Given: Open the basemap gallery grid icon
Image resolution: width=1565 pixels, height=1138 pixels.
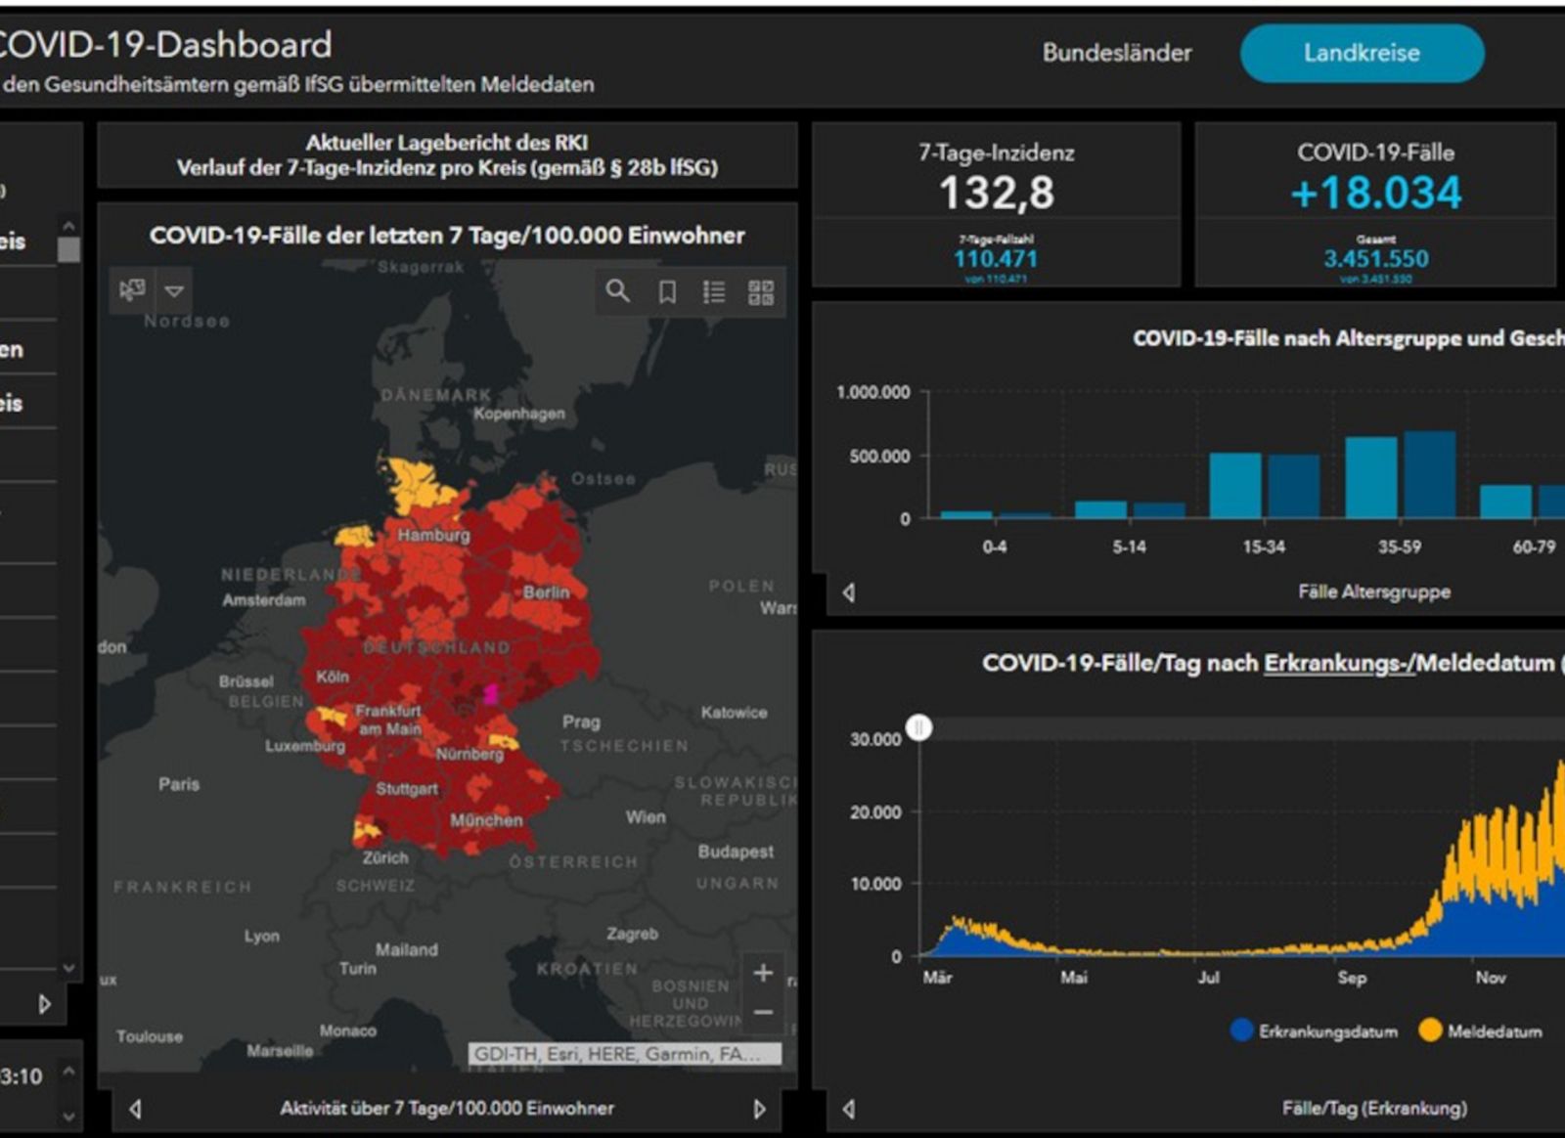Looking at the screenshot, I should [x=761, y=292].
